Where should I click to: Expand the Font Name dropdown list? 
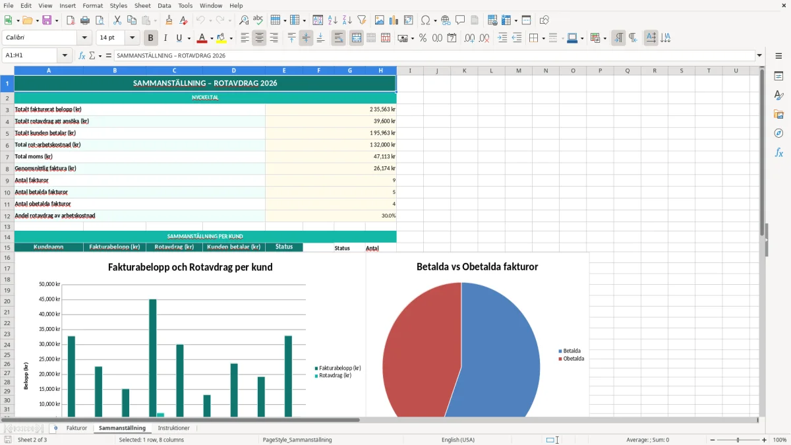pyautogui.click(x=84, y=38)
